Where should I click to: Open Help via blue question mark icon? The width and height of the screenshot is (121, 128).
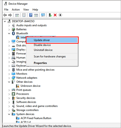pos(31,15)
